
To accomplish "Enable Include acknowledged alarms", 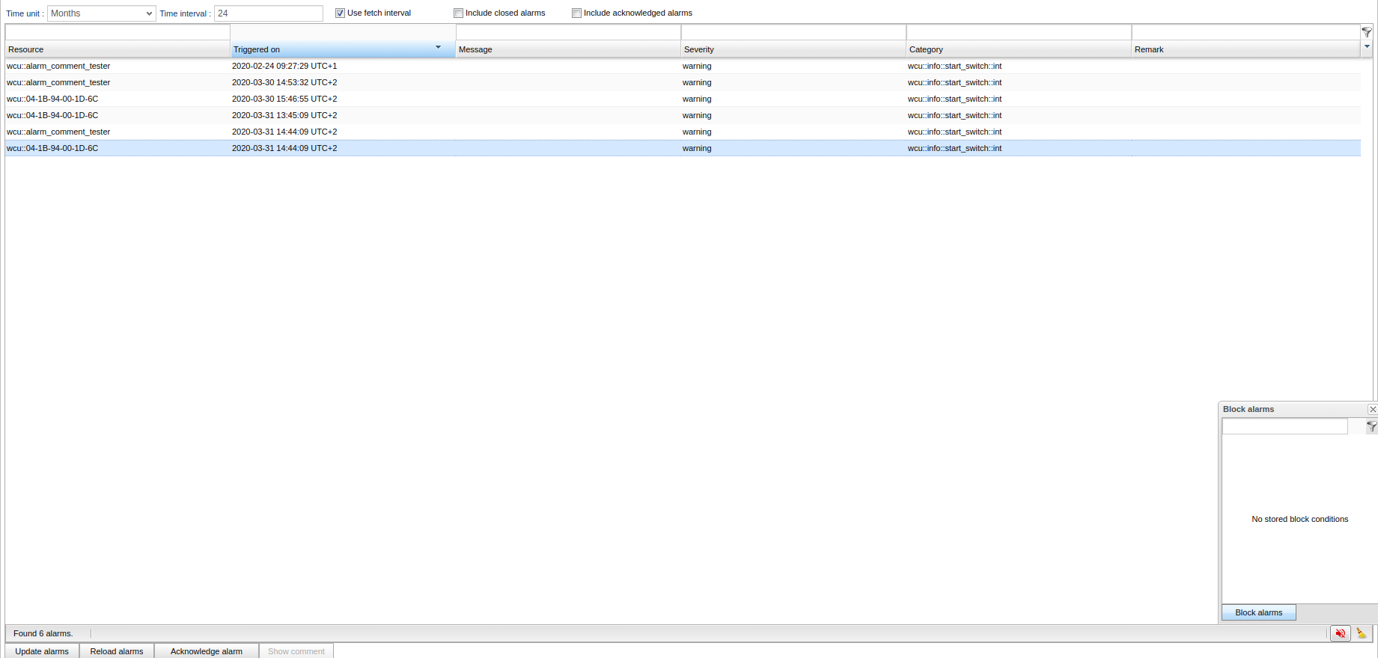I will (x=577, y=13).
